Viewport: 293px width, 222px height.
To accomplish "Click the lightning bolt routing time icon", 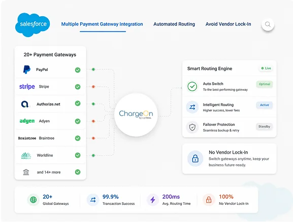I will (x=153, y=200).
